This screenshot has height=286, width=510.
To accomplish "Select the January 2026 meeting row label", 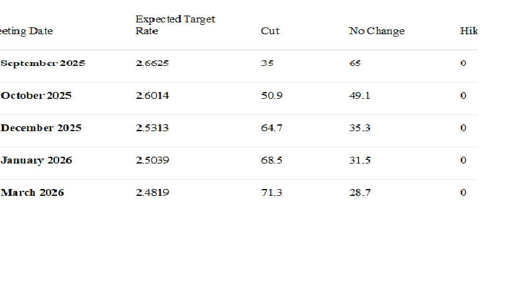I will 36,160.
